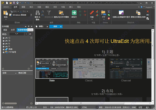Switch to the 格式 ribbon tab
Image resolution: width=156 pixels, height=110 pixels.
coord(31,7)
